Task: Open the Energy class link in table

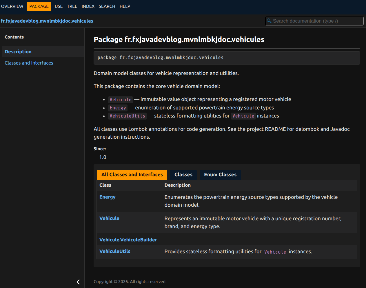Action: (x=108, y=197)
